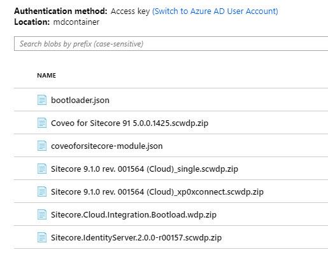Click the file icon for xp0xconnect.scwdp.zip

42,191
